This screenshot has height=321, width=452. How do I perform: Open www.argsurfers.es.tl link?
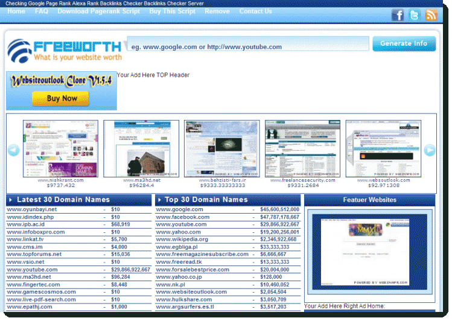185,307
